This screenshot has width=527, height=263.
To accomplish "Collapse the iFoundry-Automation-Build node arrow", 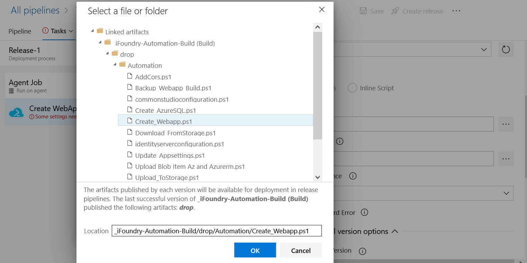I will coord(100,43).
